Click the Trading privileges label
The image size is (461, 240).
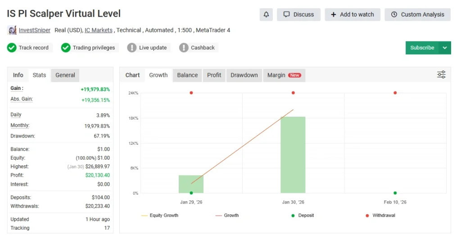[94, 48]
